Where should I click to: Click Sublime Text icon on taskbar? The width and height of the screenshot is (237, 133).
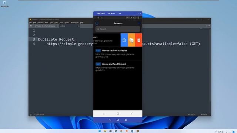point(137,131)
